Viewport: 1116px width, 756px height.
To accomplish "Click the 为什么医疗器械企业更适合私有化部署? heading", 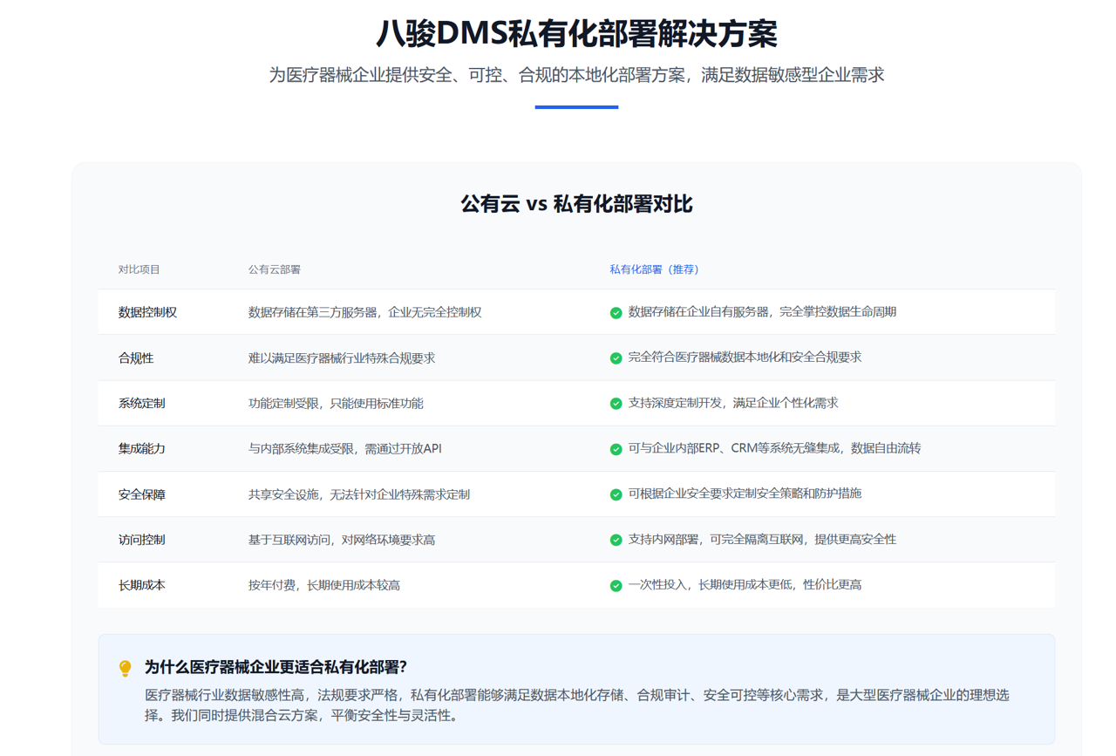I will (276, 667).
